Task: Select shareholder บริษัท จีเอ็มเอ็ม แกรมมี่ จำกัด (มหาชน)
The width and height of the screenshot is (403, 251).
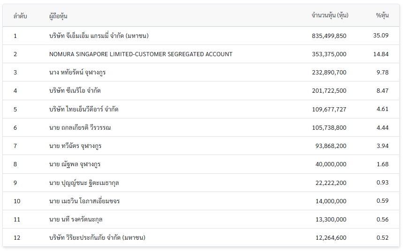Action: 99,36
